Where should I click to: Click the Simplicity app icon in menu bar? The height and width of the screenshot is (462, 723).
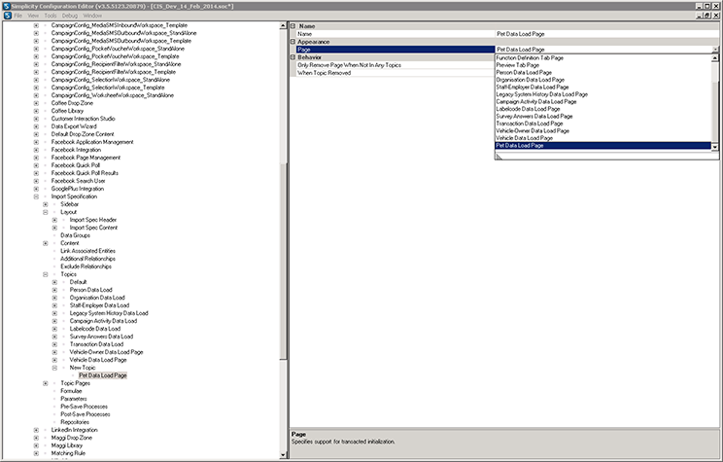point(7,16)
